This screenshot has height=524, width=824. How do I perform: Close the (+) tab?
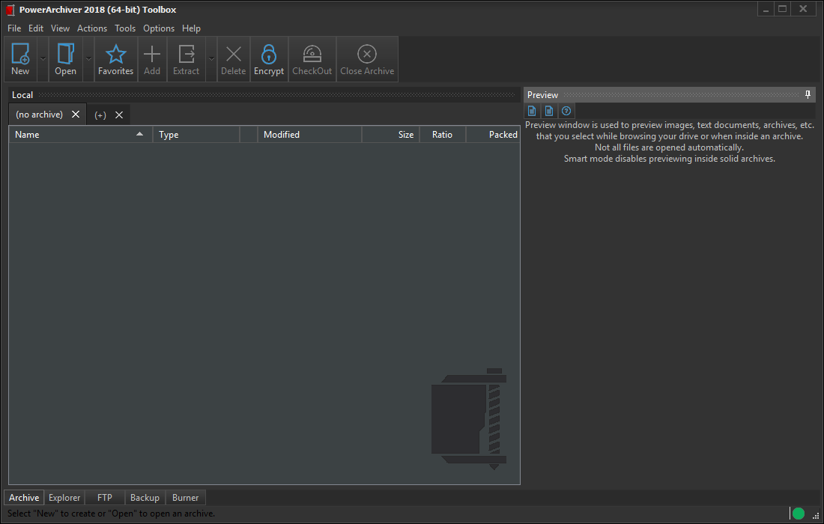click(119, 115)
